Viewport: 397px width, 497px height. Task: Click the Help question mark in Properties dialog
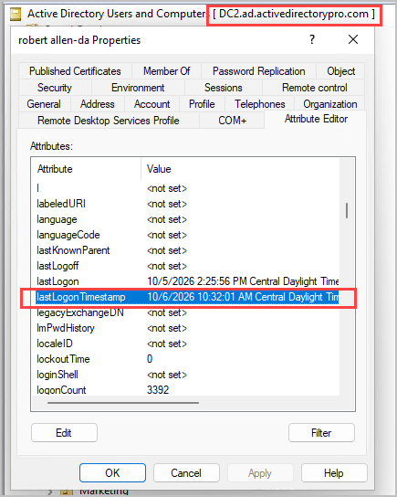[312, 40]
